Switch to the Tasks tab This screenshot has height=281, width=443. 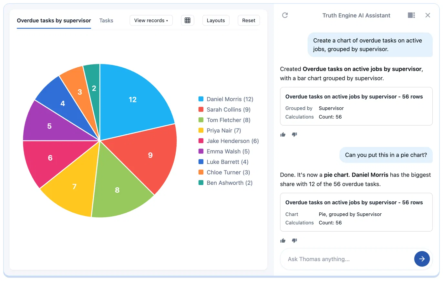pos(106,20)
